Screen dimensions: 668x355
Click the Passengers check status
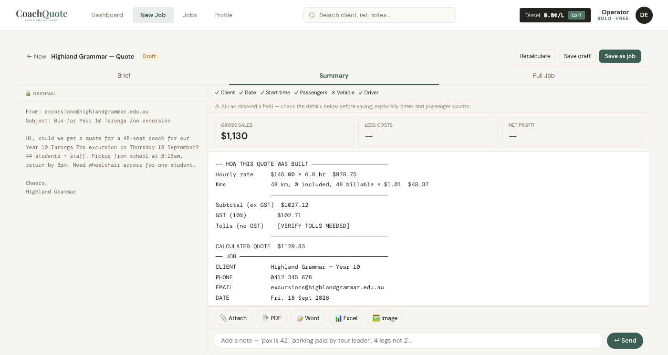311,92
